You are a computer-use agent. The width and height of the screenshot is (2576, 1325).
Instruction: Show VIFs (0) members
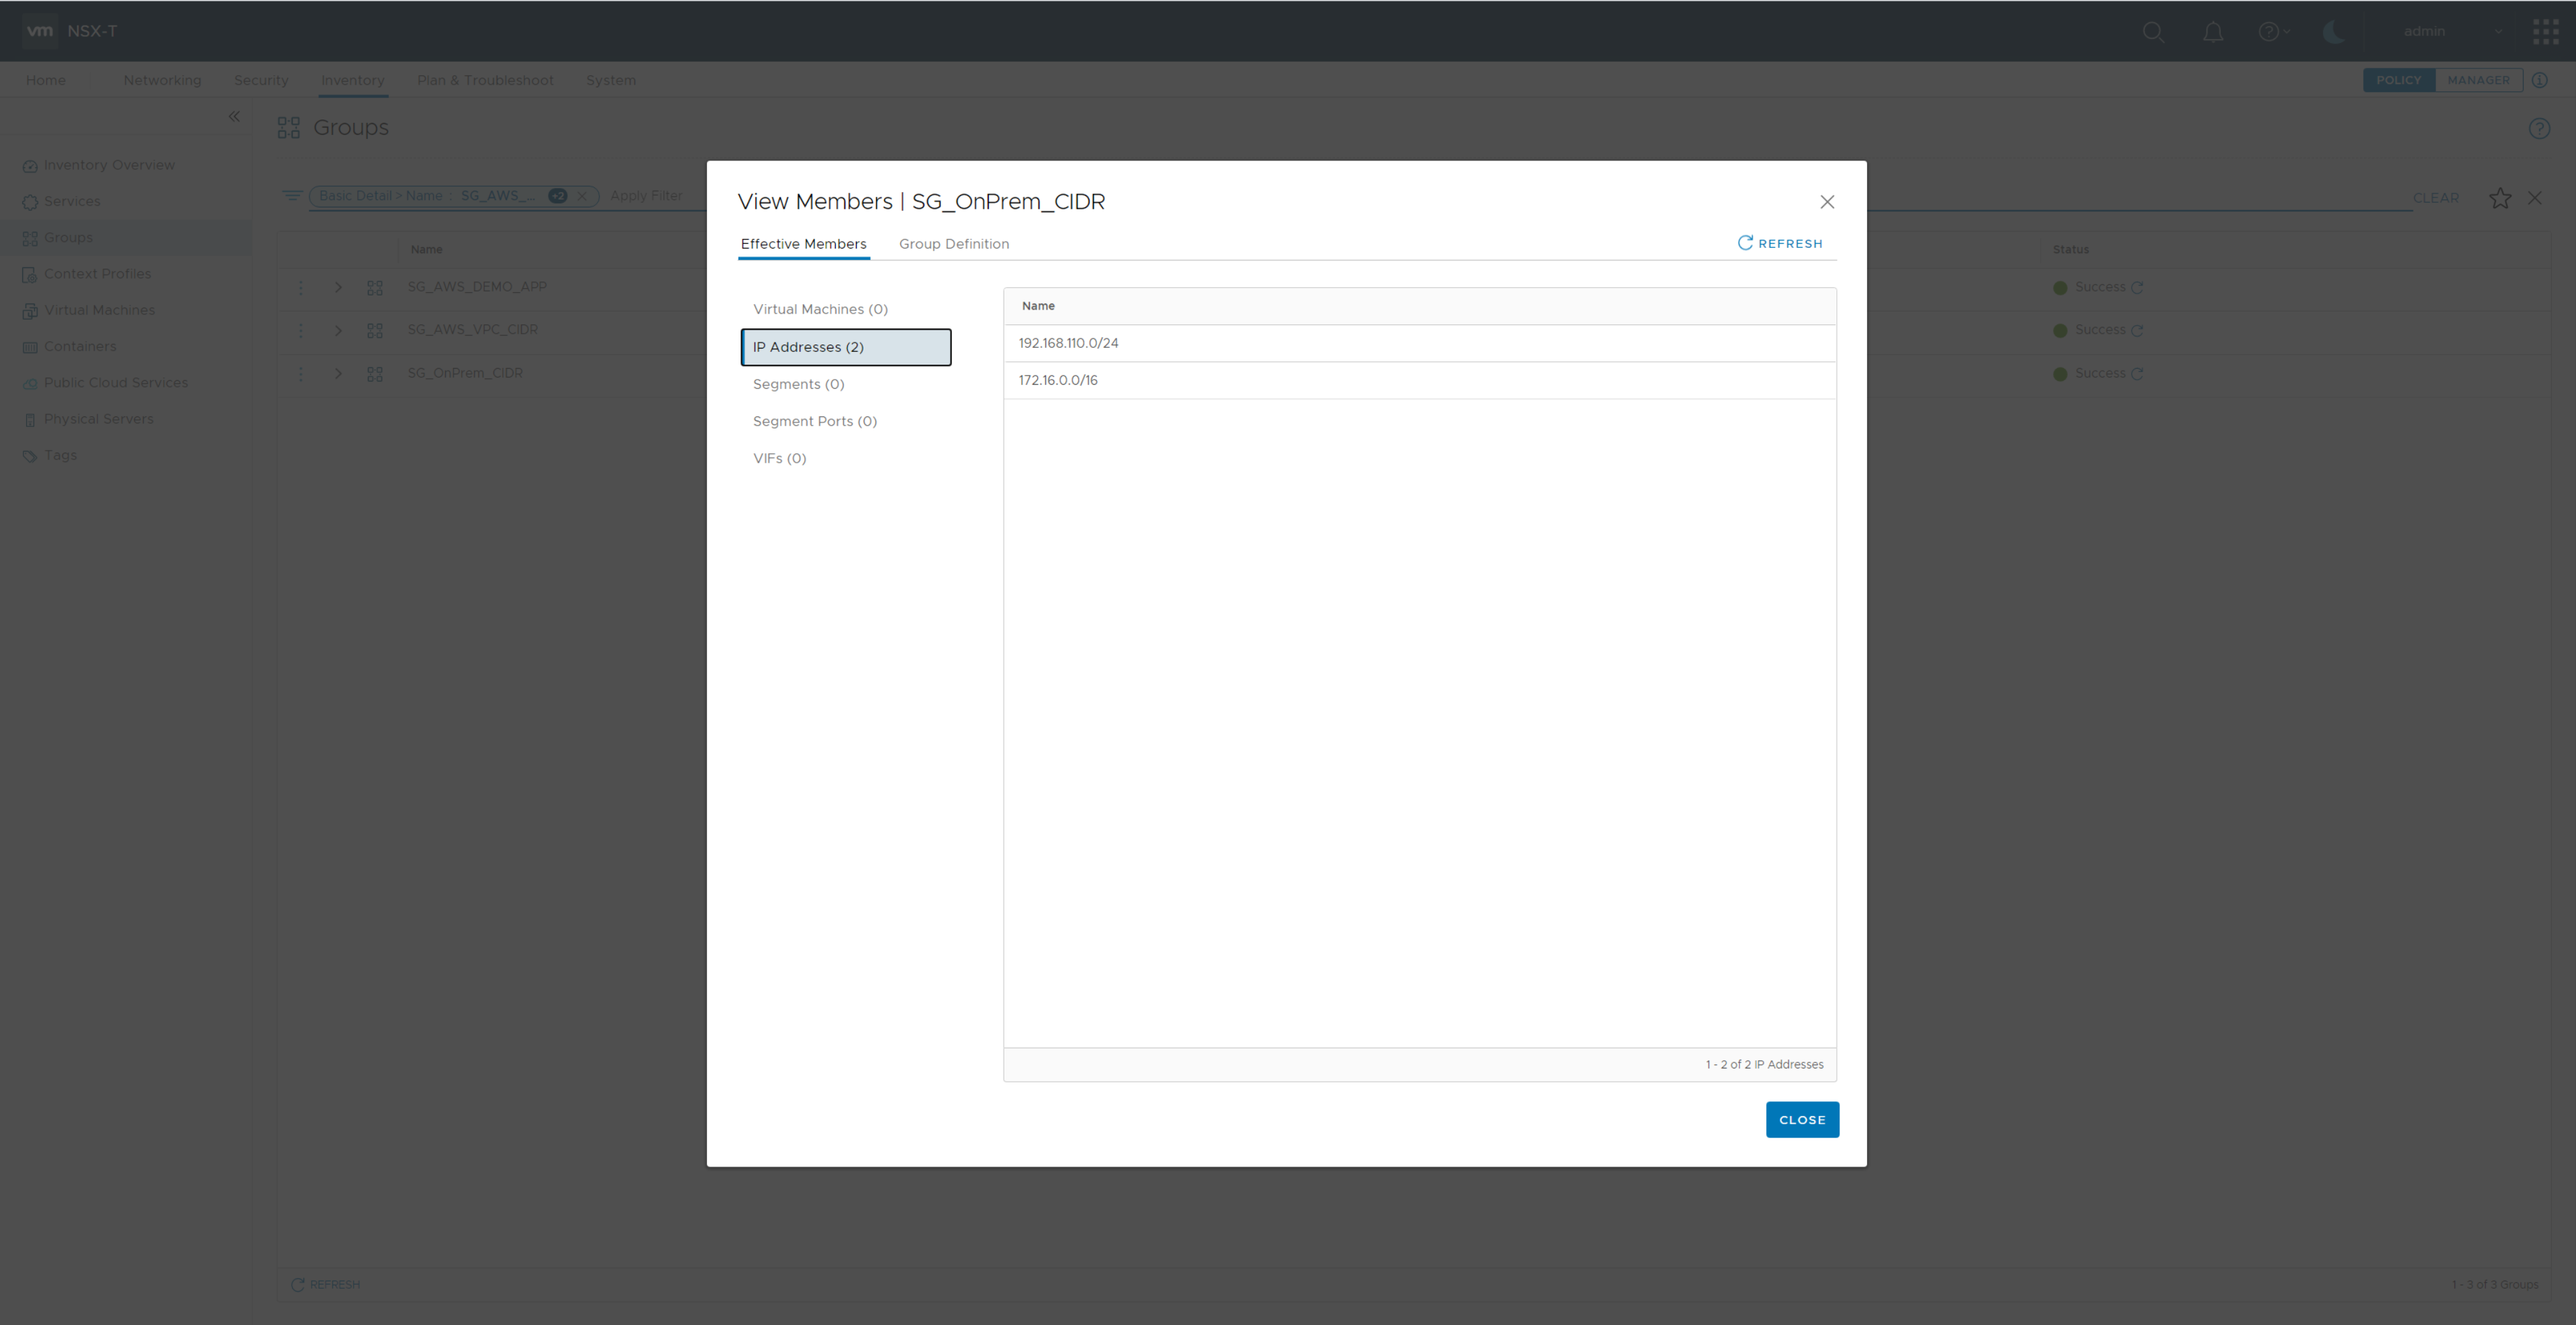(779, 458)
